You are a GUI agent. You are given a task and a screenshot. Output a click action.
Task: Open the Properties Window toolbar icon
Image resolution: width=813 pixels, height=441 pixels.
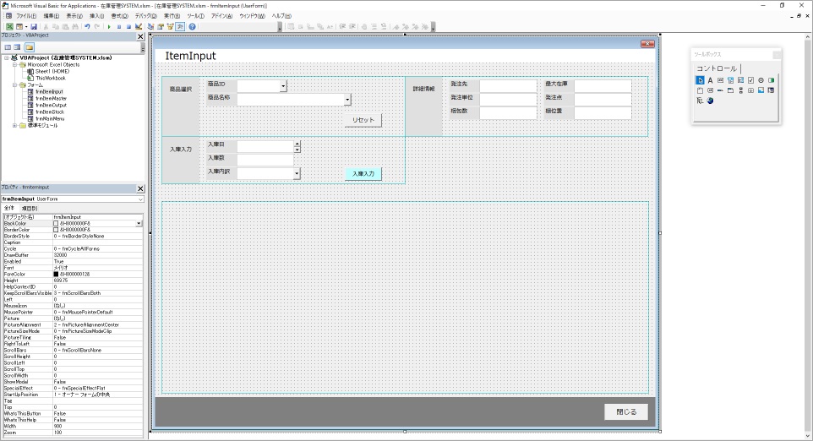click(161, 26)
